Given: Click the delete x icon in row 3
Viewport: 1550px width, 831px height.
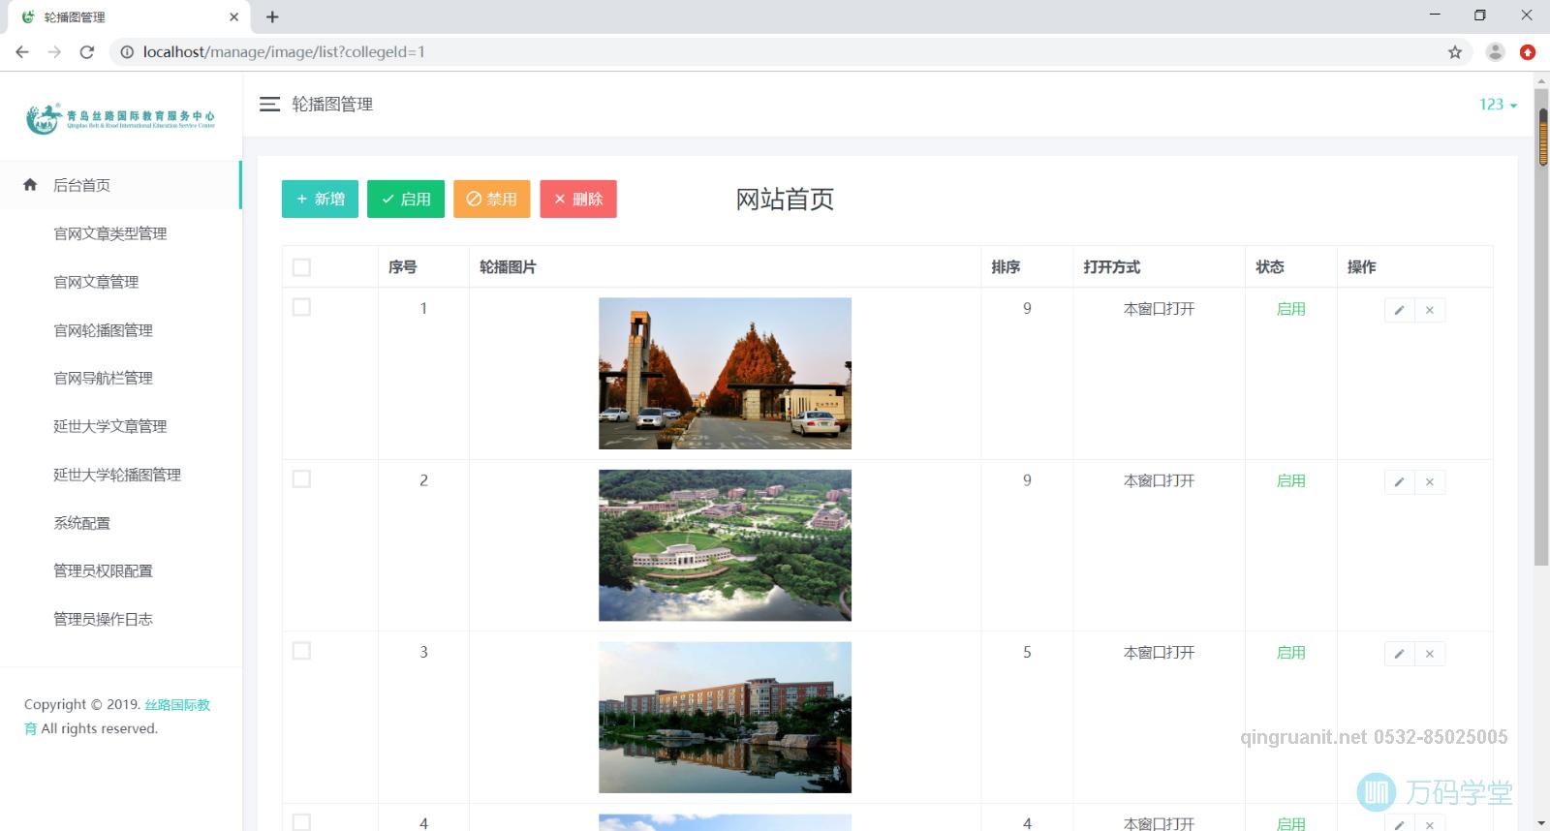Looking at the screenshot, I should tap(1430, 654).
